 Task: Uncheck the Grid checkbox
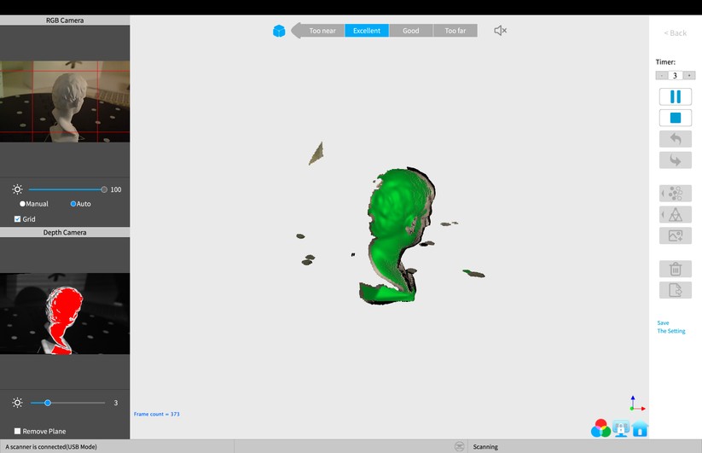17,219
